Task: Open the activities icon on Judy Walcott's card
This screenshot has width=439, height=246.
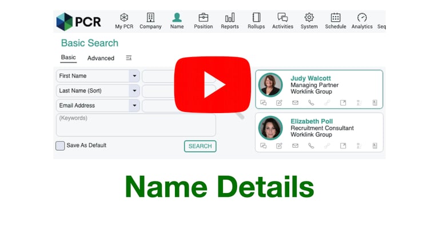Action: coord(264,103)
